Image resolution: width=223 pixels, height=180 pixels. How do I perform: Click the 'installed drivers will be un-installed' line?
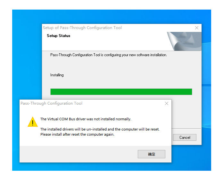(x=100, y=129)
